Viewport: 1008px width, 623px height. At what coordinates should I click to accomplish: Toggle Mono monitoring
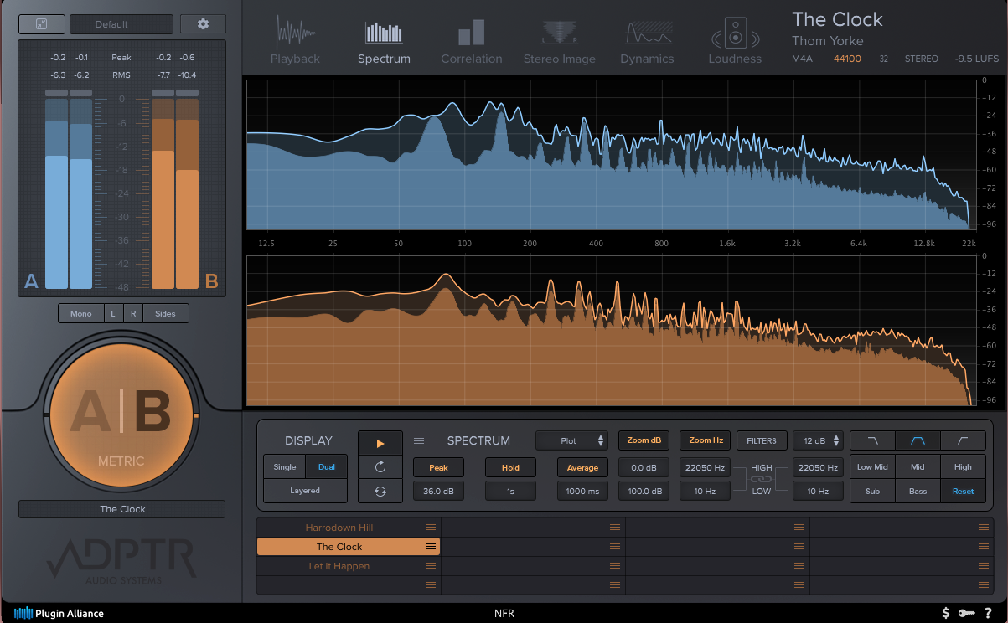[x=81, y=313]
